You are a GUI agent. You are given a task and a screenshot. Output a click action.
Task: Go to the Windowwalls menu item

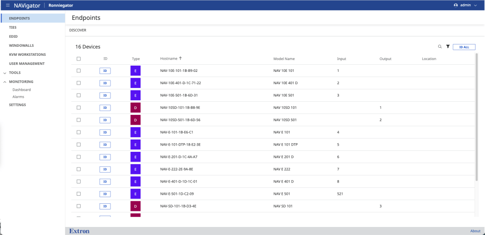tap(21, 45)
